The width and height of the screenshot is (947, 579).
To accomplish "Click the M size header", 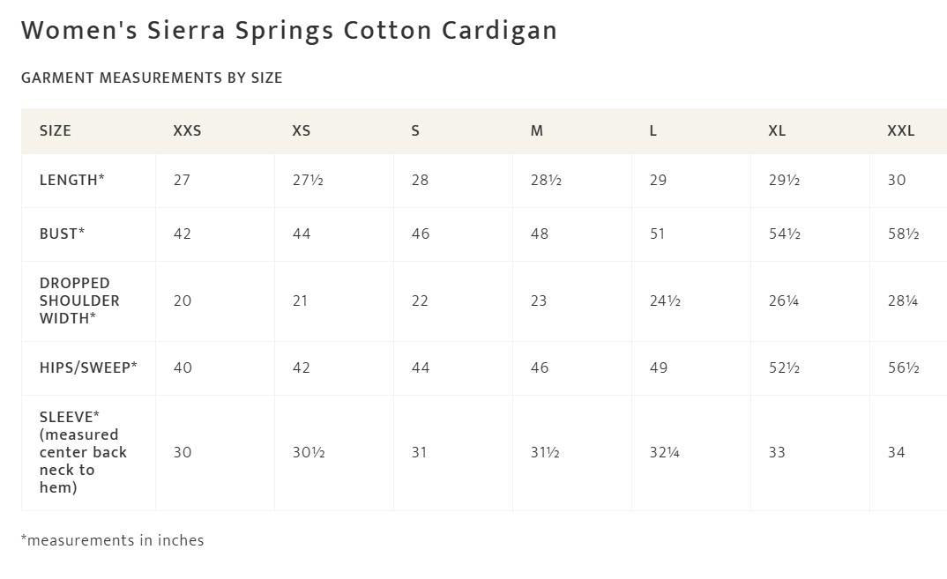I will coord(537,131).
